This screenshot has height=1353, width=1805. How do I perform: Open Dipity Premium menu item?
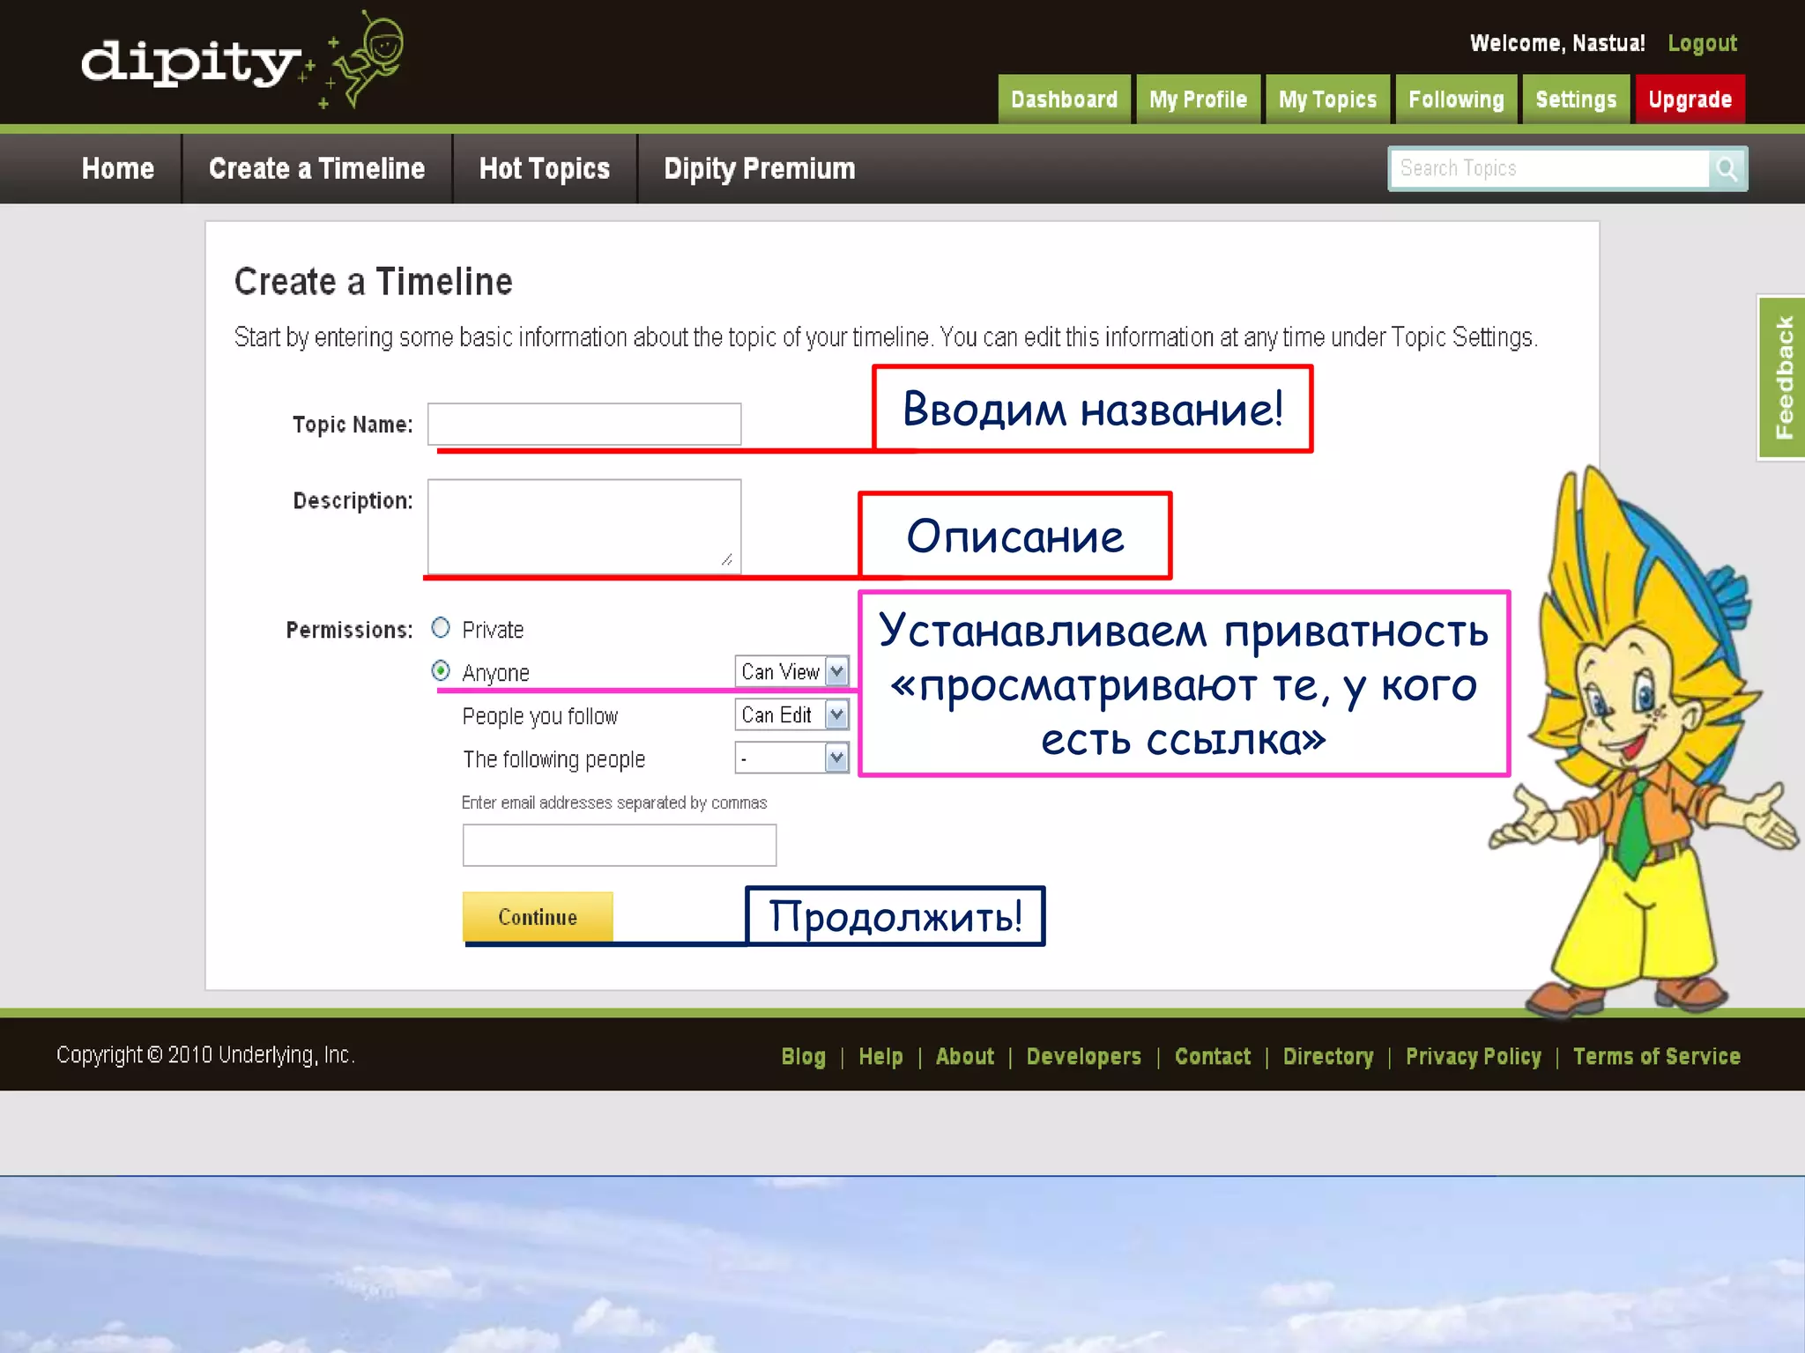(x=760, y=168)
